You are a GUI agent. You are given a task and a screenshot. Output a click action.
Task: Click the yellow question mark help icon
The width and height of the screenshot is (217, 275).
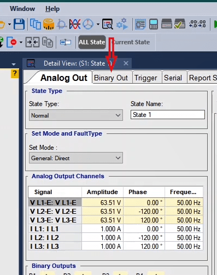15,74
